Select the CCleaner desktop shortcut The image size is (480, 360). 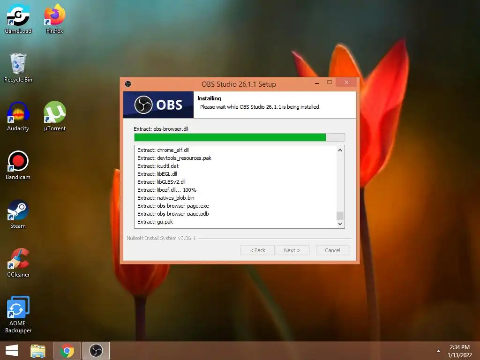tap(18, 262)
